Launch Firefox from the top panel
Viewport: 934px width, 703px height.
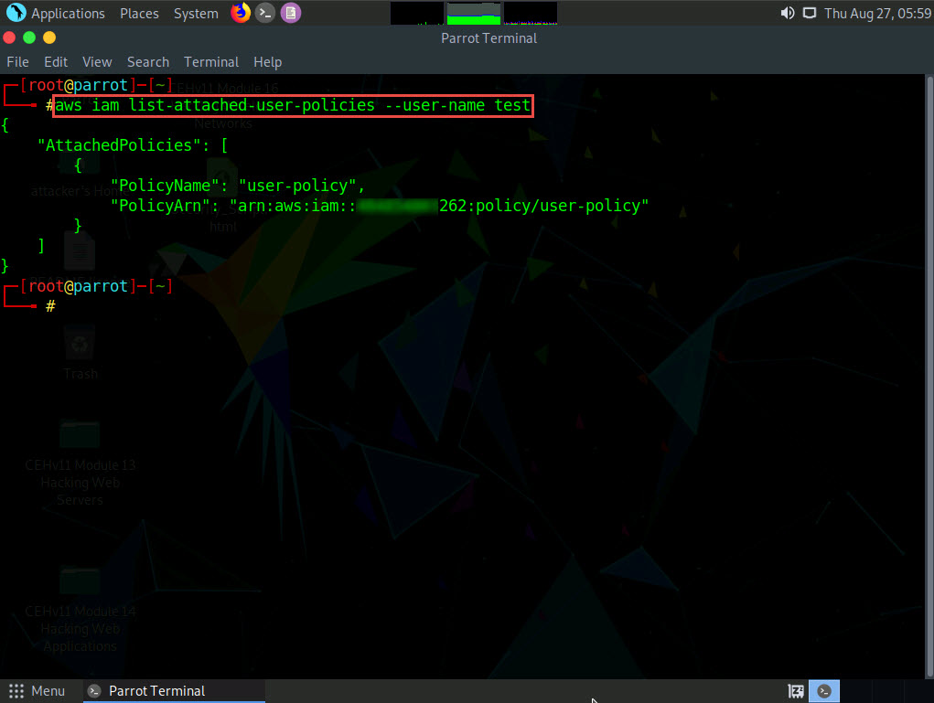241,13
